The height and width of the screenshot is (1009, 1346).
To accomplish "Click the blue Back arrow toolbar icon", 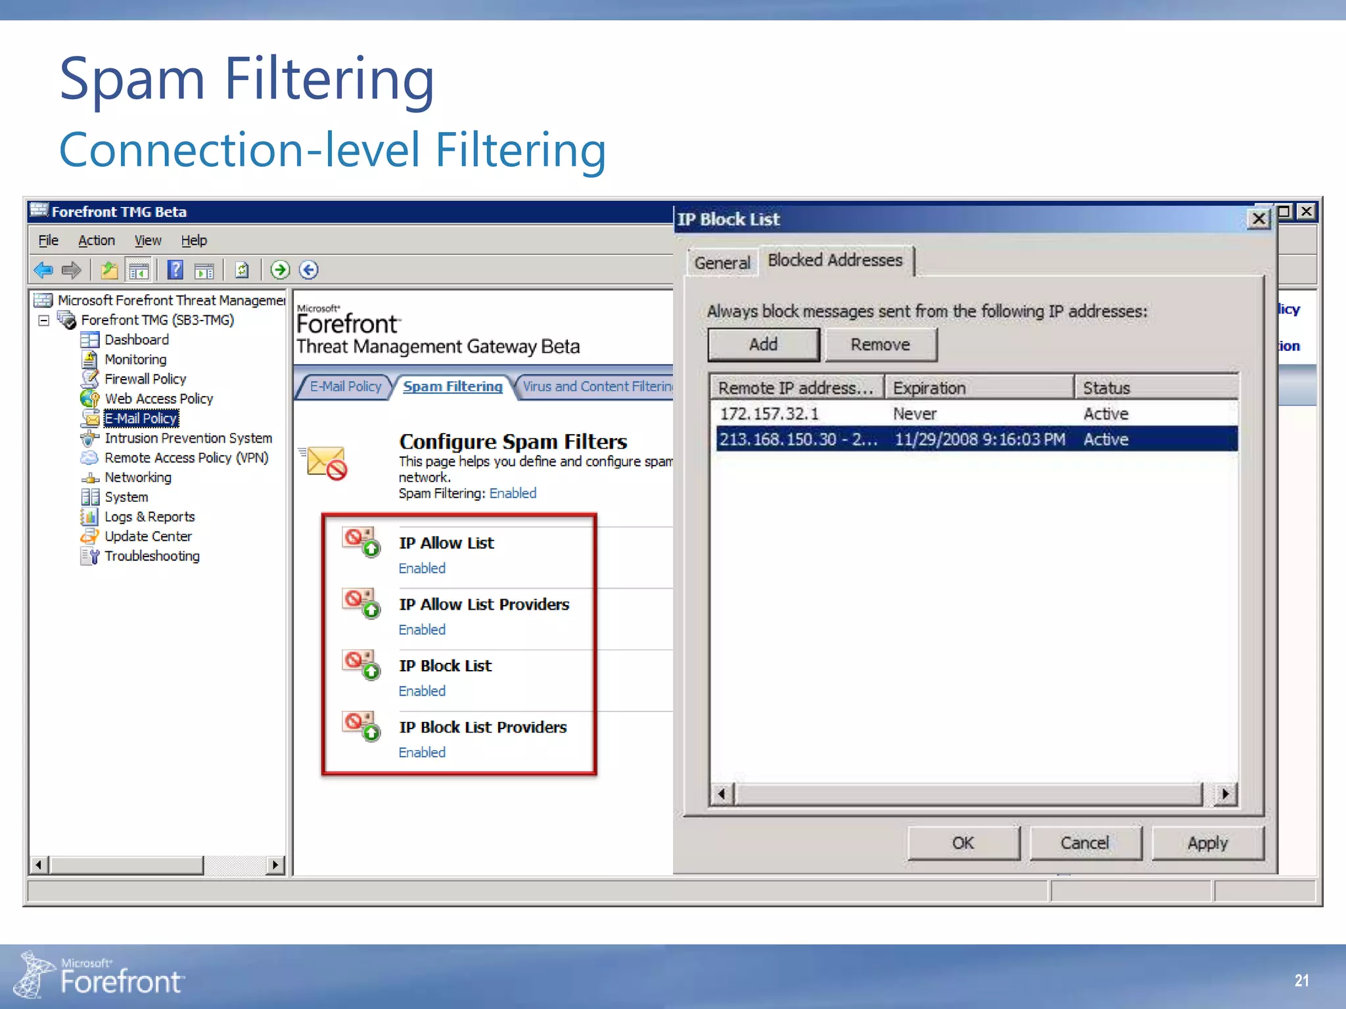I will pos(43,270).
